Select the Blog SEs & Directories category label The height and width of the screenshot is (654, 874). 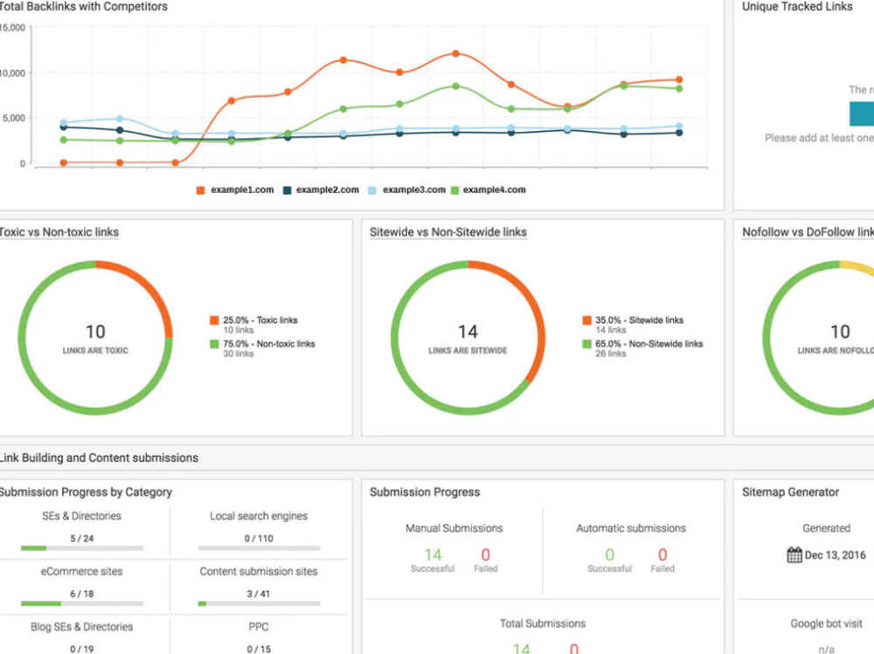[81, 627]
